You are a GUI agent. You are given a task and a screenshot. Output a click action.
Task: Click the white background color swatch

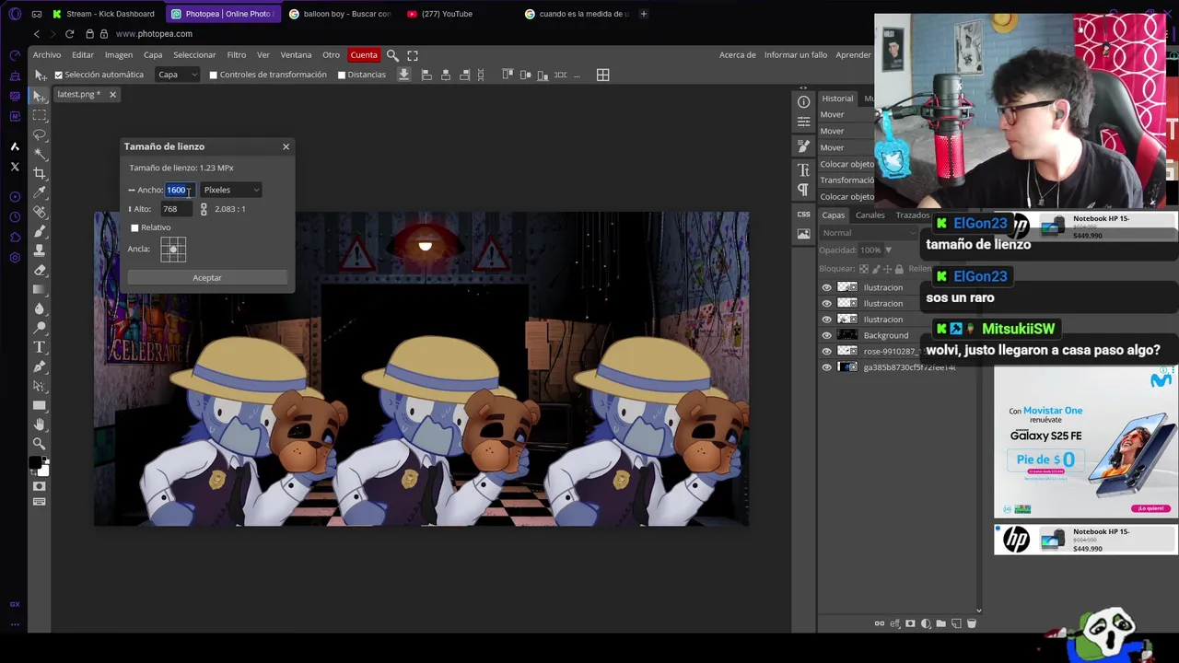(43, 471)
